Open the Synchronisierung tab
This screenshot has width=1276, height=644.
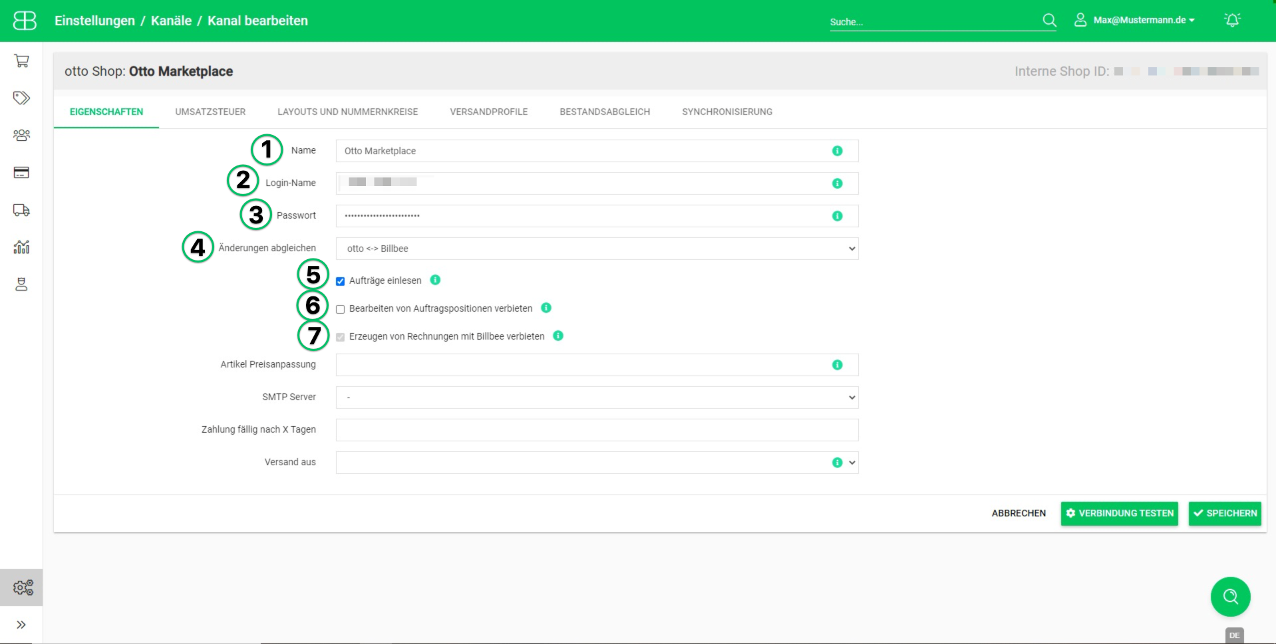(x=727, y=112)
